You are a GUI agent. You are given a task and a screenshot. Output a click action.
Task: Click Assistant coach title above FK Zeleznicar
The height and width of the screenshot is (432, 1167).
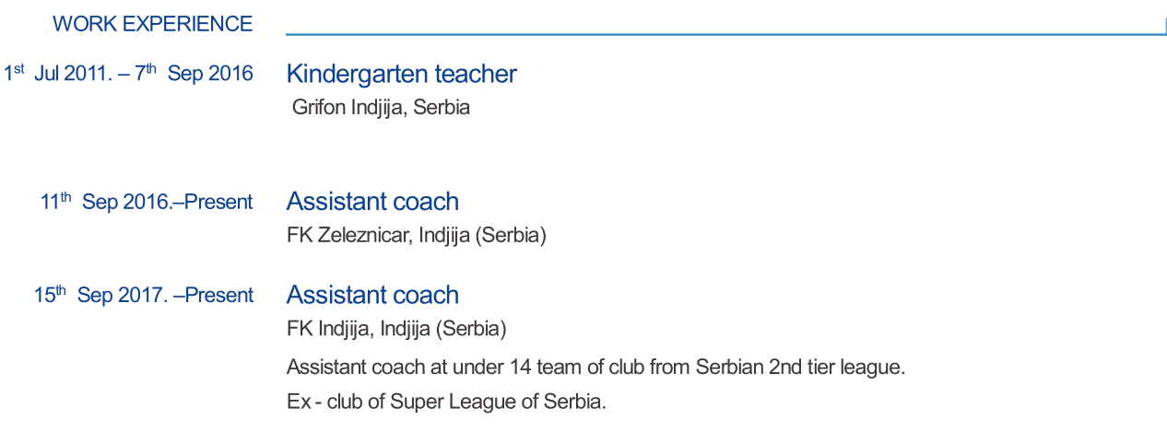(x=372, y=202)
